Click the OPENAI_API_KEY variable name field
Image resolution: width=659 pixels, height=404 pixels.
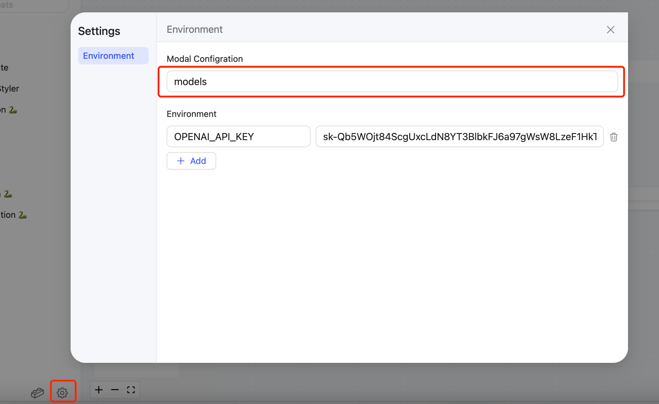238,136
